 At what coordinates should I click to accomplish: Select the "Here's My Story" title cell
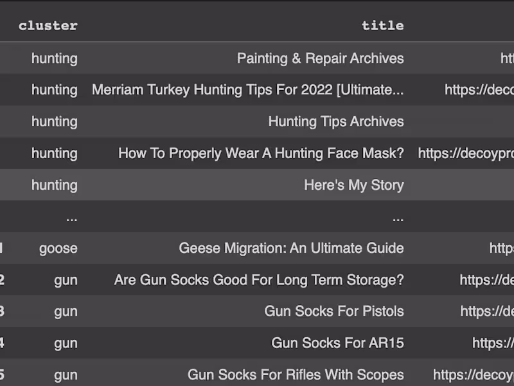pos(353,185)
